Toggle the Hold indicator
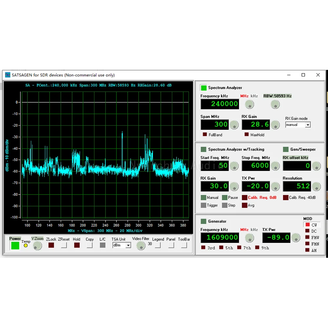Image resolution: width=328 pixels, height=328 pixels. click(77, 245)
